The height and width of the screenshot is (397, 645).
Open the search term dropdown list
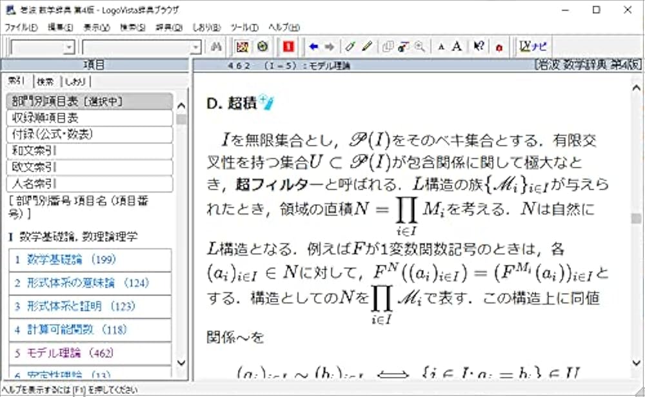195,46
